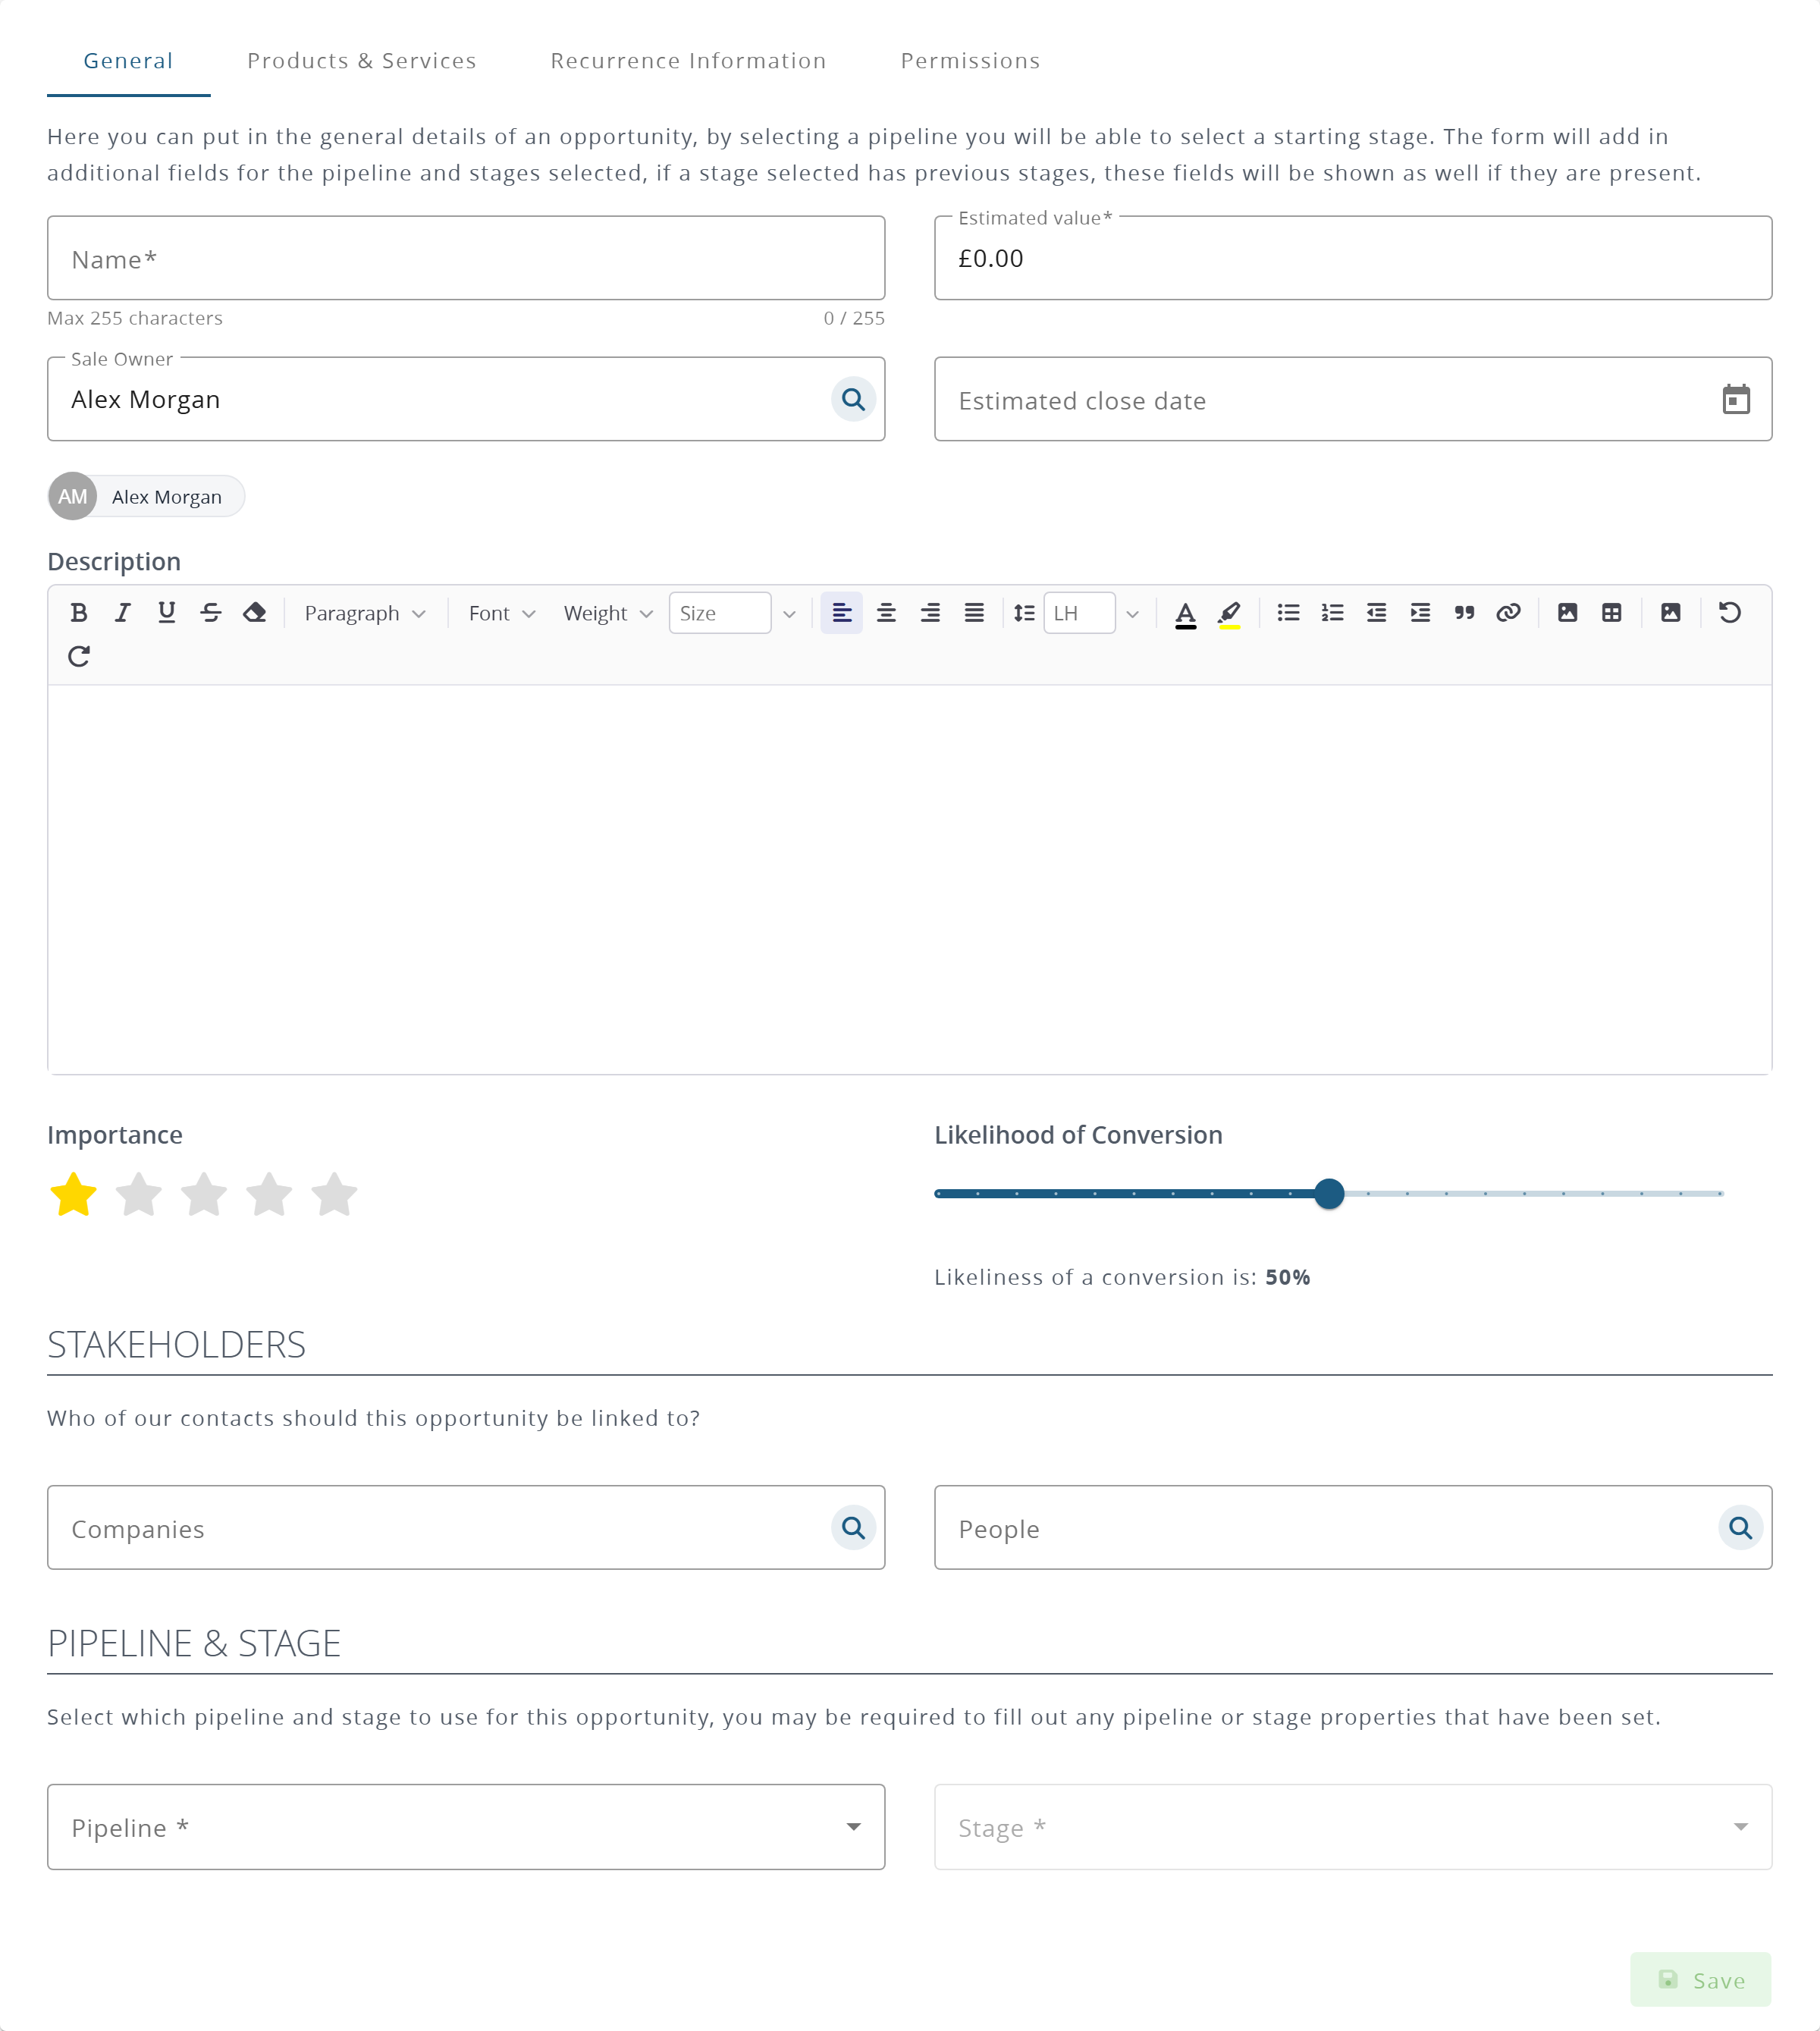Insert a numbered list
Image resolution: width=1820 pixels, height=2031 pixels.
1333,613
